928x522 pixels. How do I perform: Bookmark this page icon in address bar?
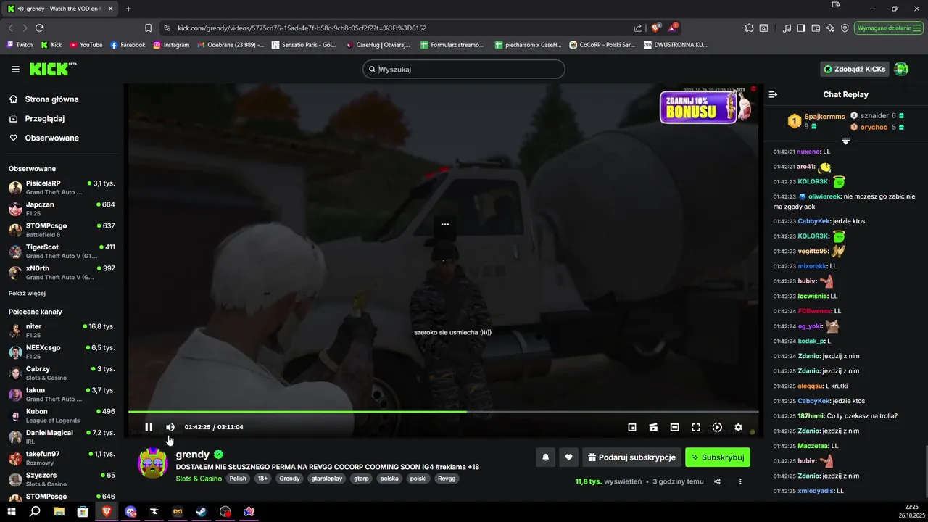point(148,28)
